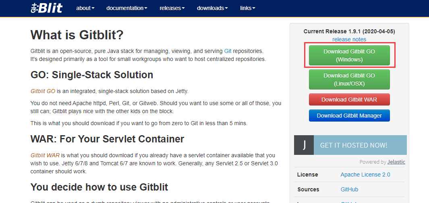Image resolution: width=429 pixels, height=203 pixels.
Task: Click the License label in the sidebar
Action: [x=307, y=175]
